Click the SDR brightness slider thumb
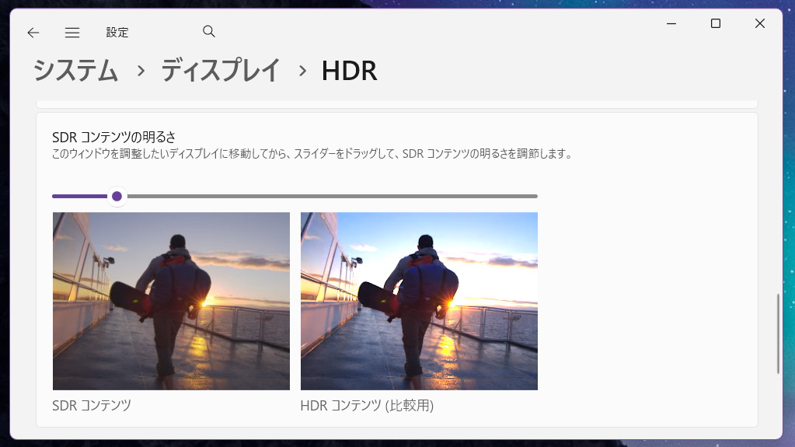The width and height of the screenshot is (795, 447). click(x=117, y=196)
